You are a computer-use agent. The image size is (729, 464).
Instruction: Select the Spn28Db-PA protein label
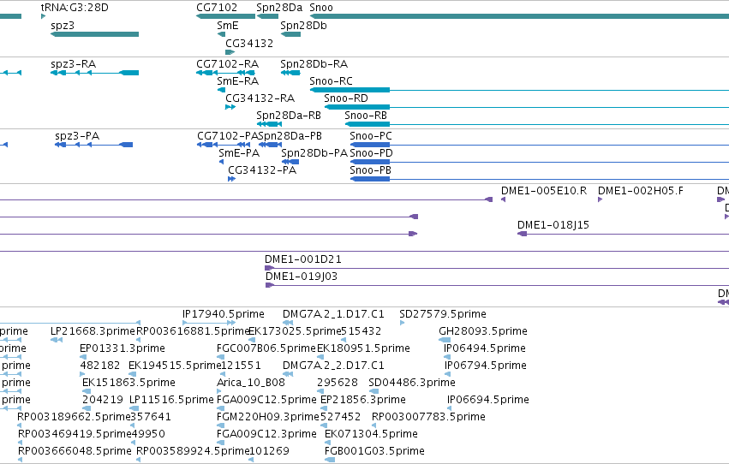(x=314, y=152)
